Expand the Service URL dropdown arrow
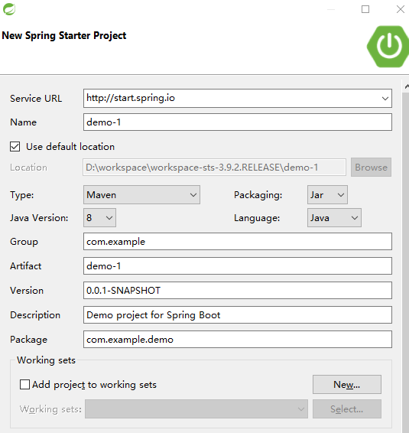Viewport: 409px width, 433px height. (x=385, y=99)
